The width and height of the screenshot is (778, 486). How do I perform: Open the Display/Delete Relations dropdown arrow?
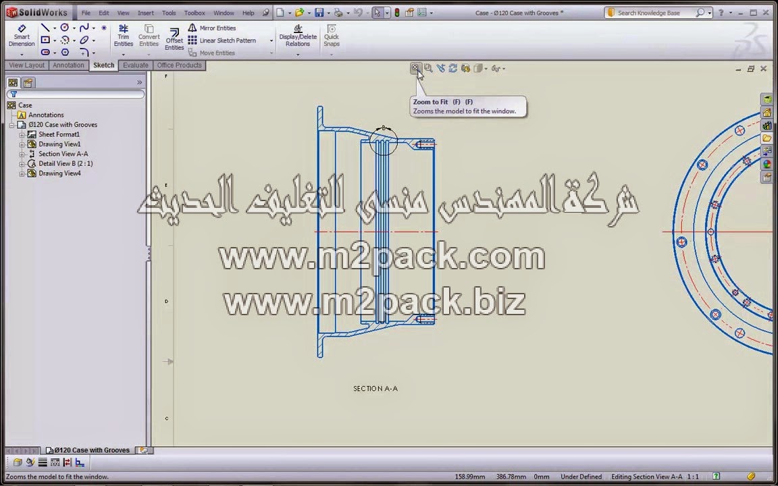tap(298, 54)
